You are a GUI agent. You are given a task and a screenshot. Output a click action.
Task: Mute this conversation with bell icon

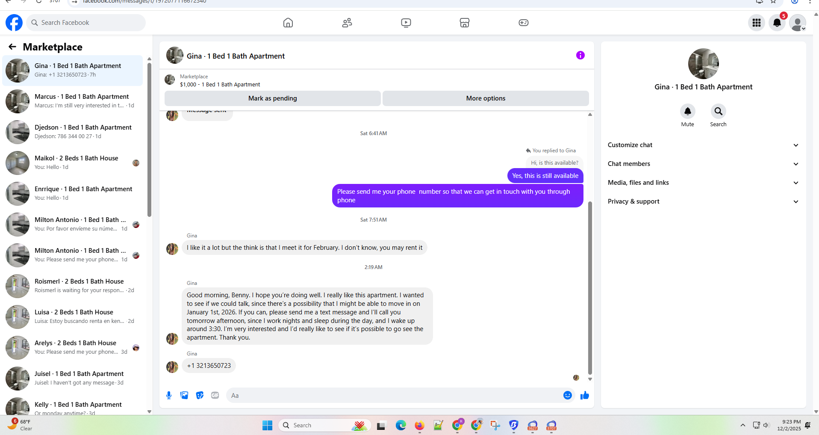point(687,111)
